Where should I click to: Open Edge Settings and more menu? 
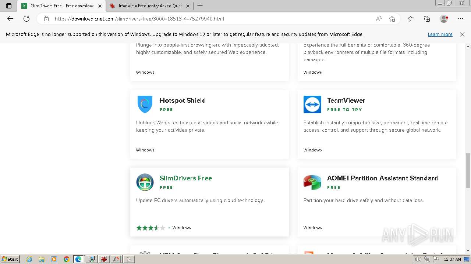click(461, 19)
